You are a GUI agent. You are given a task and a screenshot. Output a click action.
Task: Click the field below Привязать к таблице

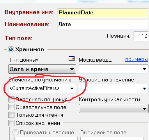tap(46, 138)
